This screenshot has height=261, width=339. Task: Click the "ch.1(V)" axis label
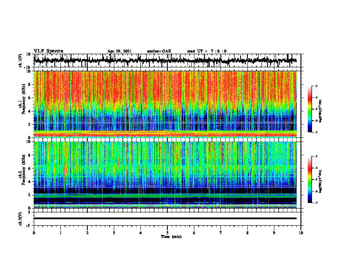(21, 61)
